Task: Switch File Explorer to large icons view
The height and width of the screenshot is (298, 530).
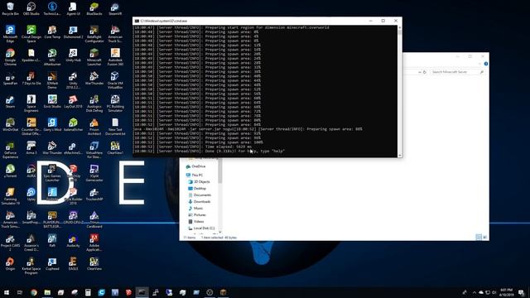Action: [x=485, y=238]
